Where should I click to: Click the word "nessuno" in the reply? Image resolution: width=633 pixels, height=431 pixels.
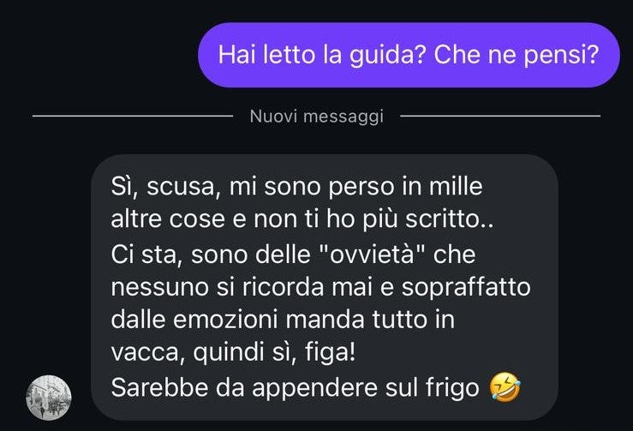coord(160,288)
